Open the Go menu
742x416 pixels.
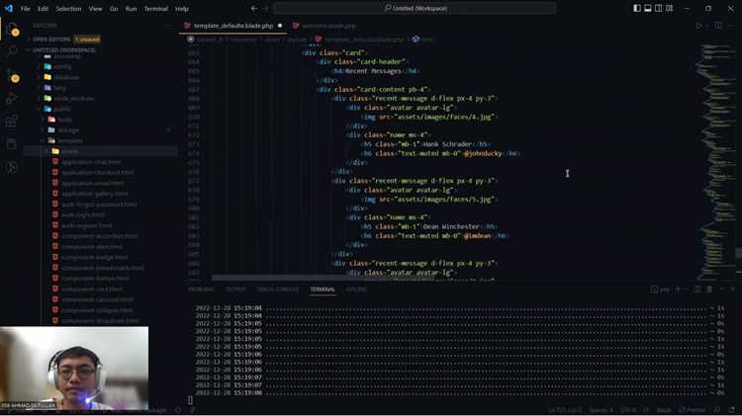(x=114, y=9)
